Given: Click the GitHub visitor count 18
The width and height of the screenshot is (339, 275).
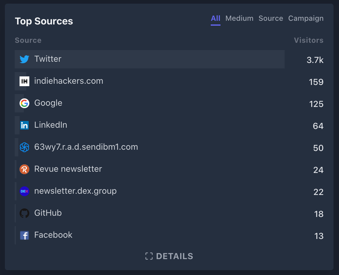Looking at the screenshot, I should 319,214.
